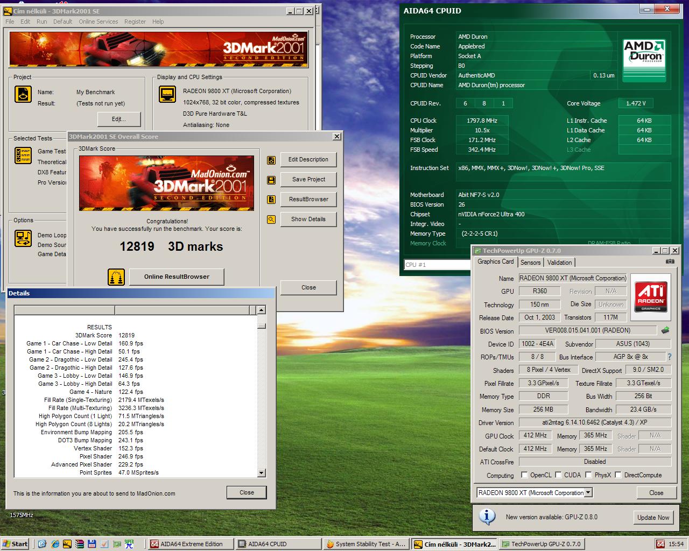Click the Online ResultBrowser button
Screen dimensions: 689x551
coord(177,277)
